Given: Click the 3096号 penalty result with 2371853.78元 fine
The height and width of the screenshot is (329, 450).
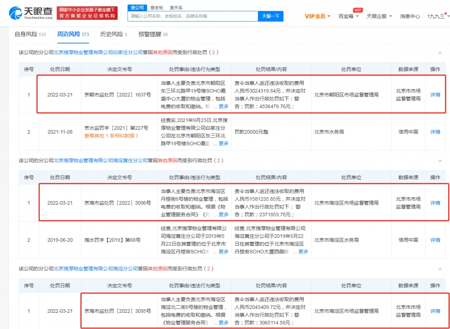Looking at the screenshot, I should pos(270,203).
